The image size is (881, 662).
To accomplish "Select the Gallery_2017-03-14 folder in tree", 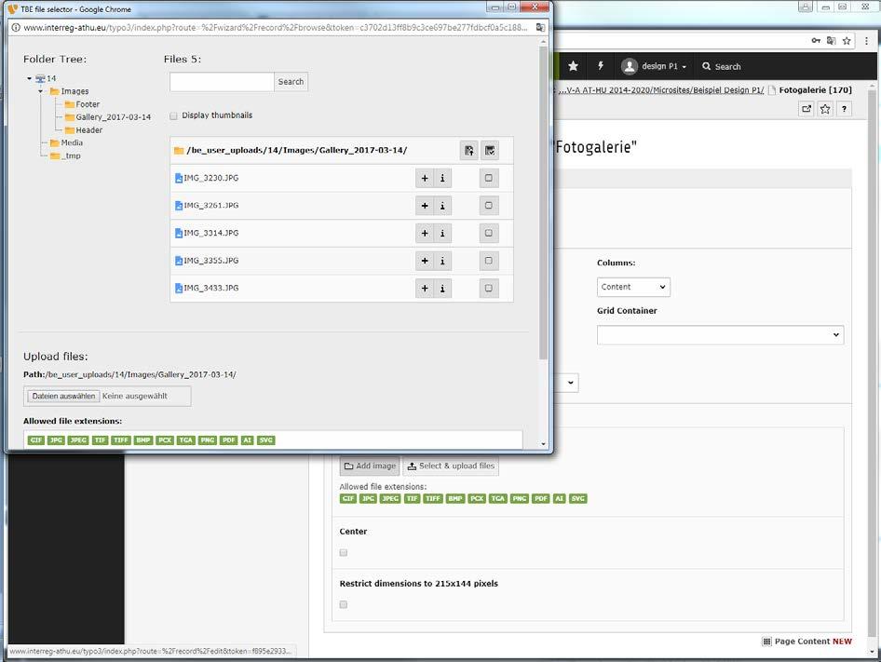I will (x=113, y=117).
